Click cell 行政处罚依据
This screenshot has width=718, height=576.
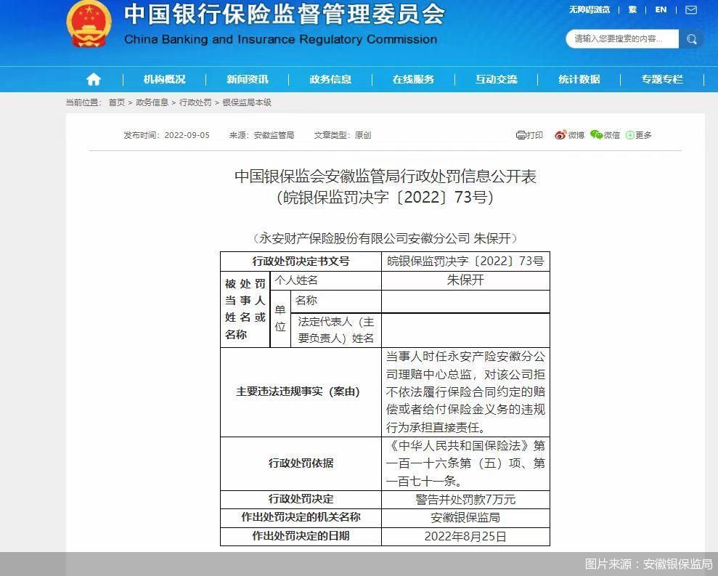(x=301, y=463)
